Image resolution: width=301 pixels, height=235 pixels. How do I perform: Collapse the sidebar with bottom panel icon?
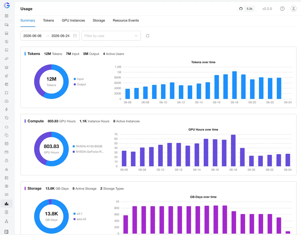tap(7, 232)
